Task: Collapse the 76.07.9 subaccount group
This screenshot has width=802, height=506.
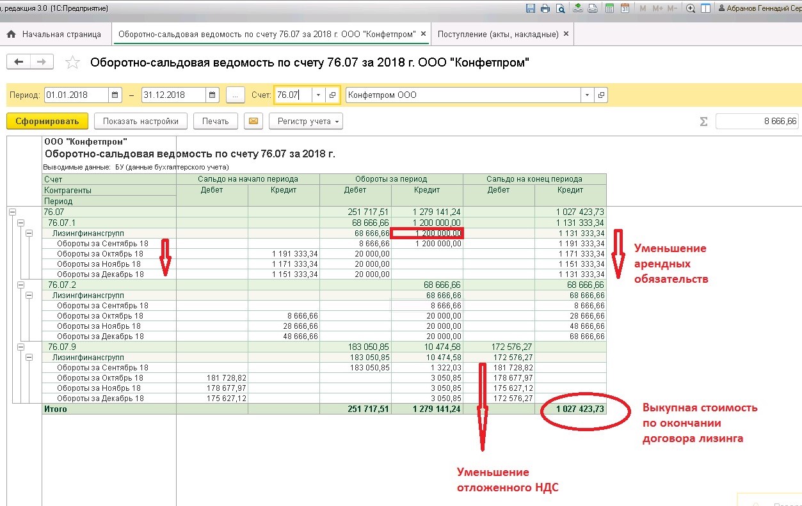Action: point(20,347)
